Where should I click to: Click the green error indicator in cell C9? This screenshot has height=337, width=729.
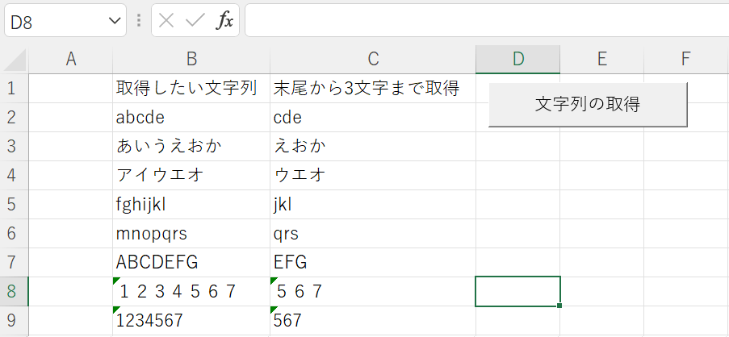click(x=274, y=310)
